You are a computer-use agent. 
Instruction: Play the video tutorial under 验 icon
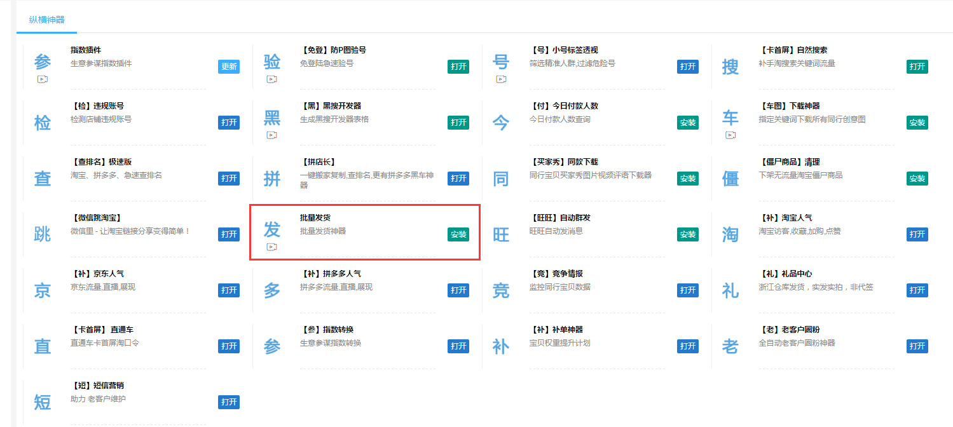point(271,79)
